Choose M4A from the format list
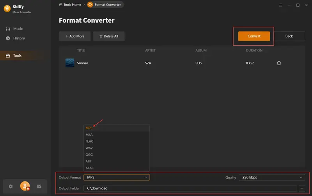312x196 pixels. click(x=116, y=135)
